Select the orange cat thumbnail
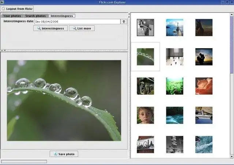The width and height of the screenshot is (234, 165). click(204, 86)
